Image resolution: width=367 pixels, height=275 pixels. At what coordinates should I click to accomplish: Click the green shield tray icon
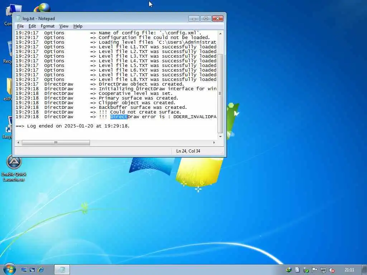pyautogui.click(x=306, y=270)
